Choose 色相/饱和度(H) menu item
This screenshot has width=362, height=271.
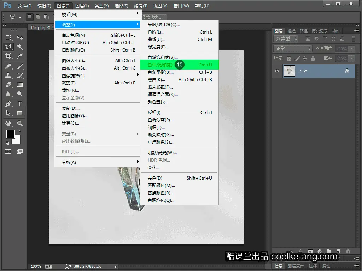click(179, 65)
